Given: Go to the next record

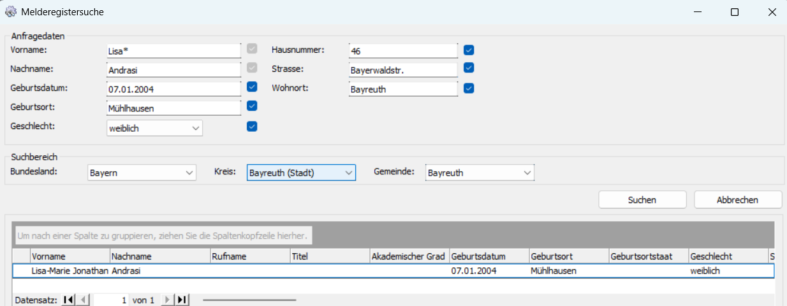Looking at the screenshot, I should (167, 300).
